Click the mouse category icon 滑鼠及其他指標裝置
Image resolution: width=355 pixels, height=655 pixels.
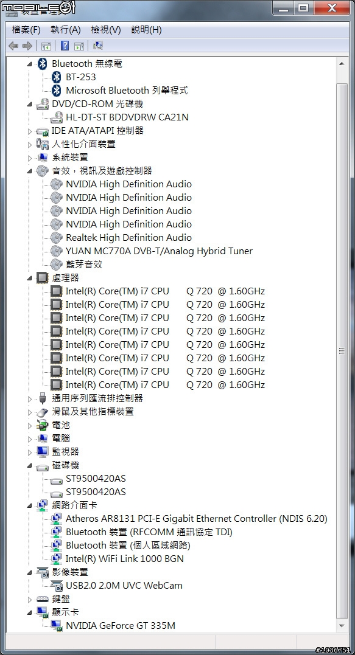[42, 412]
